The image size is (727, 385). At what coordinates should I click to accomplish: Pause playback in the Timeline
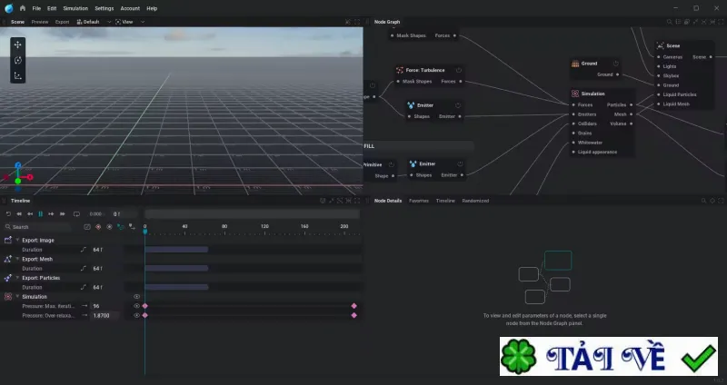point(40,214)
